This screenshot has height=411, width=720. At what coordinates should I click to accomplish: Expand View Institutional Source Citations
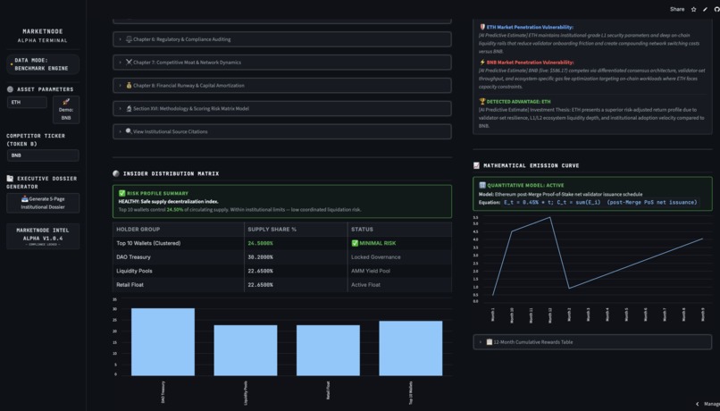tap(282, 131)
